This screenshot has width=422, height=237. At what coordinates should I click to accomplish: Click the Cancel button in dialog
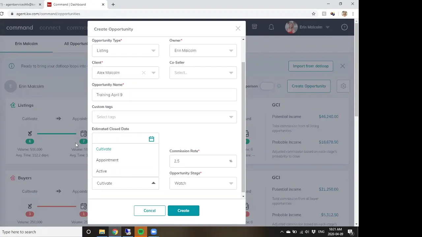tap(150, 211)
